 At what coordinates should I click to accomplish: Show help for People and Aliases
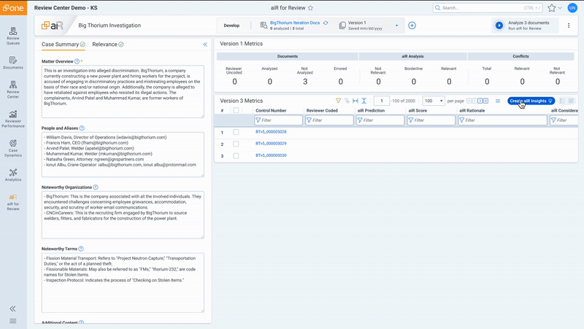[82, 128]
